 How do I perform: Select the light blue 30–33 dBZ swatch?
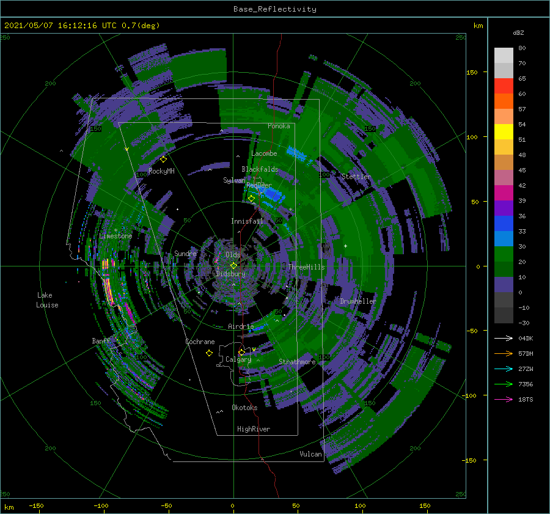[x=504, y=239]
